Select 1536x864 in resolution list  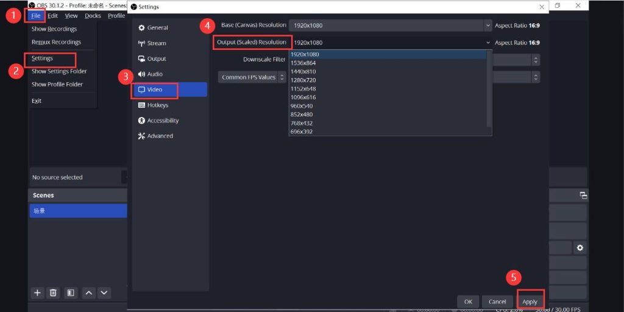pos(388,63)
